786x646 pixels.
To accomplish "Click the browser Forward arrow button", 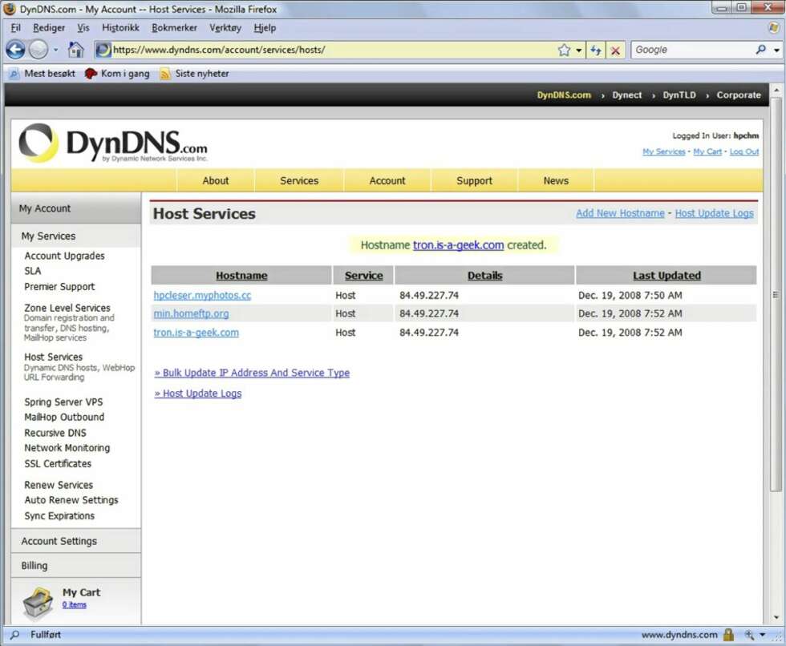I will click(38, 50).
